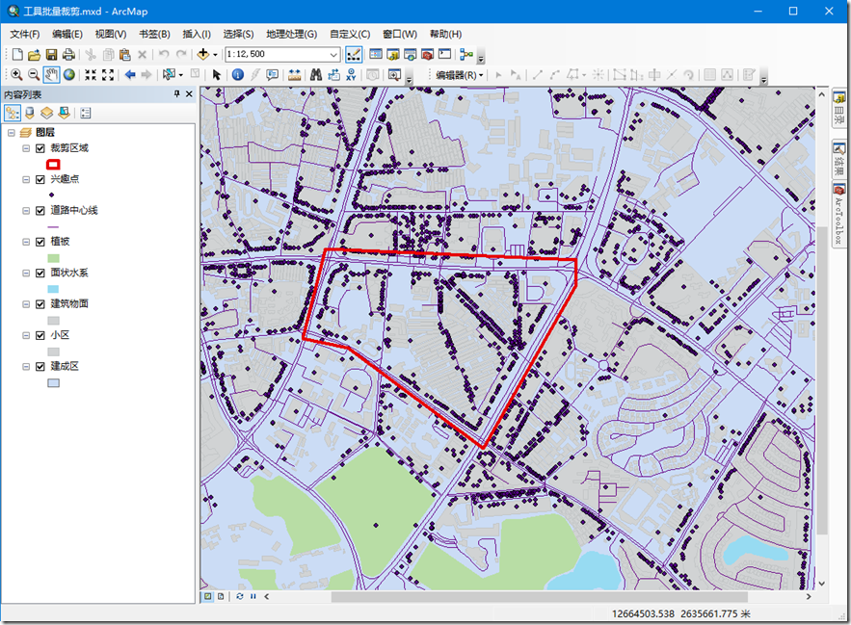Open the 目录 side tab

pyautogui.click(x=839, y=109)
